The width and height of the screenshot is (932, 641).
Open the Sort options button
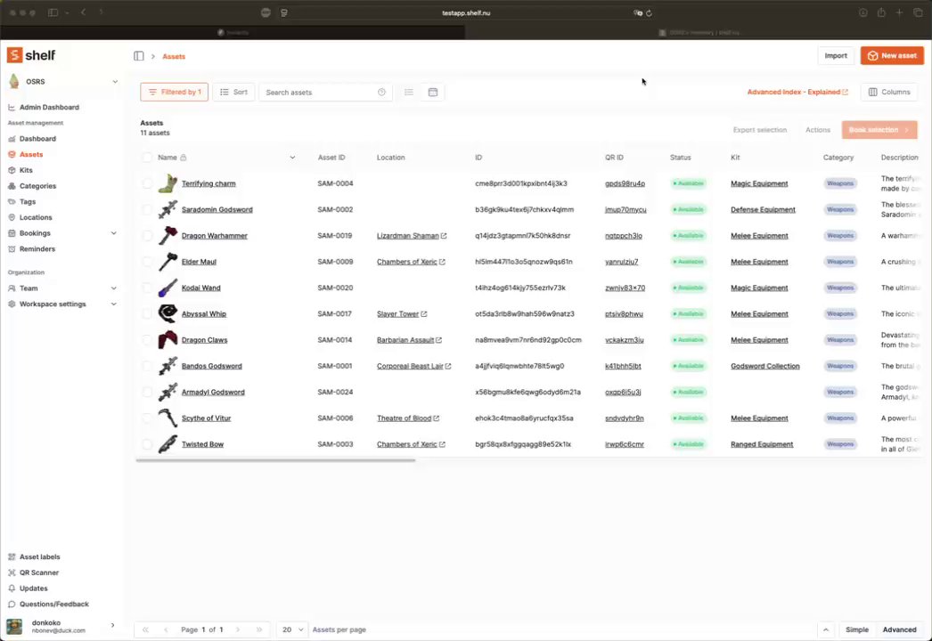[233, 92]
